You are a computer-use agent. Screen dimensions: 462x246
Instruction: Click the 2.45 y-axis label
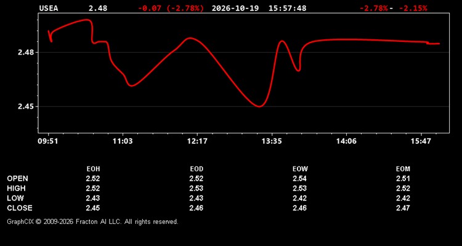26,106
